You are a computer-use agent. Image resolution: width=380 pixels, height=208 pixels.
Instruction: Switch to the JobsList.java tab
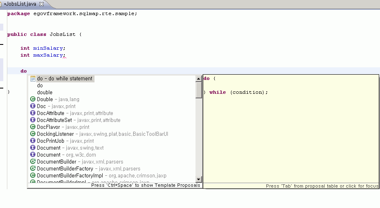click(x=20, y=4)
